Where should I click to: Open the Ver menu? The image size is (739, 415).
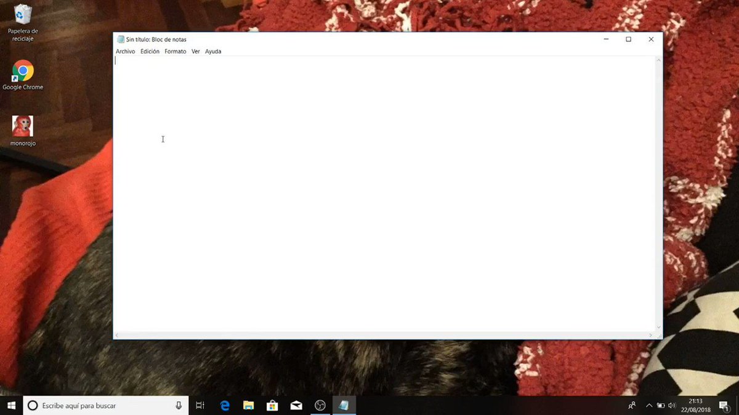point(196,52)
